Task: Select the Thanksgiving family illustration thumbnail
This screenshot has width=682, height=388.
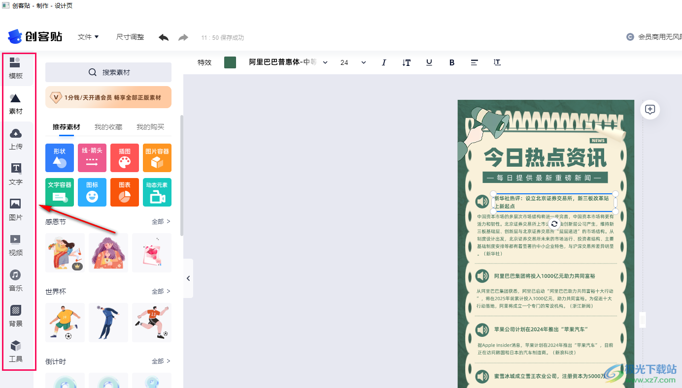Action: (x=65, y=253)
